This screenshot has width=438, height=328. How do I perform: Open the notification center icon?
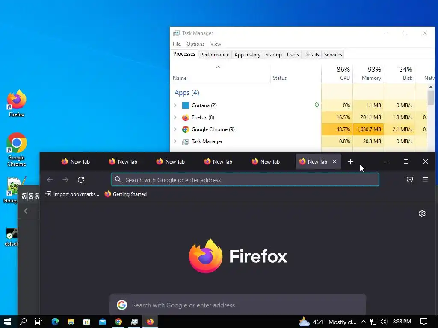(x=424, y=322)
